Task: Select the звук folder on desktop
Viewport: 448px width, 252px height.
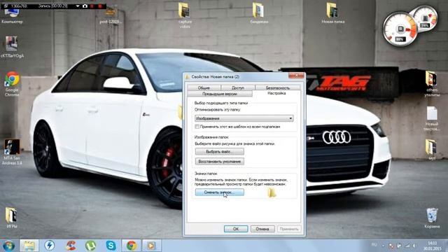Action: coord(431,150)
